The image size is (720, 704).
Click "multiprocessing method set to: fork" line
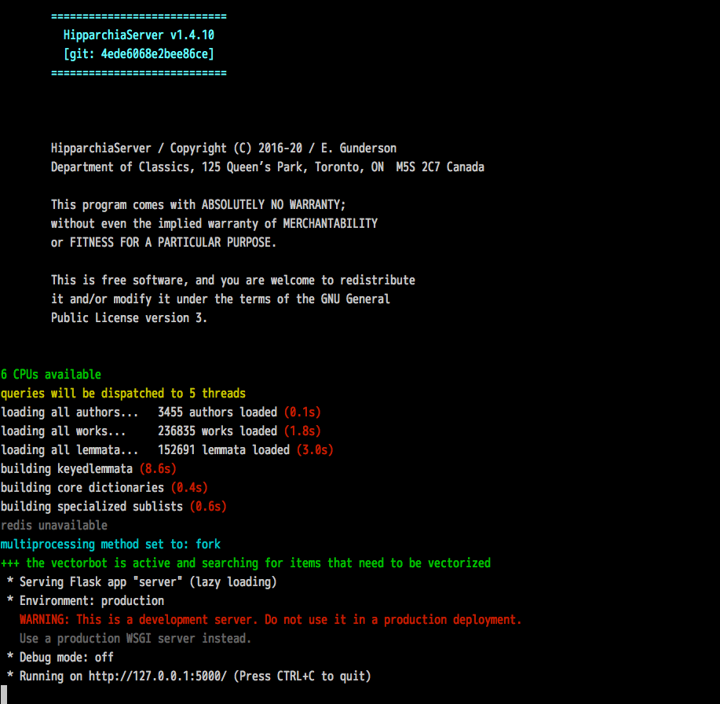tap(111, 544)
